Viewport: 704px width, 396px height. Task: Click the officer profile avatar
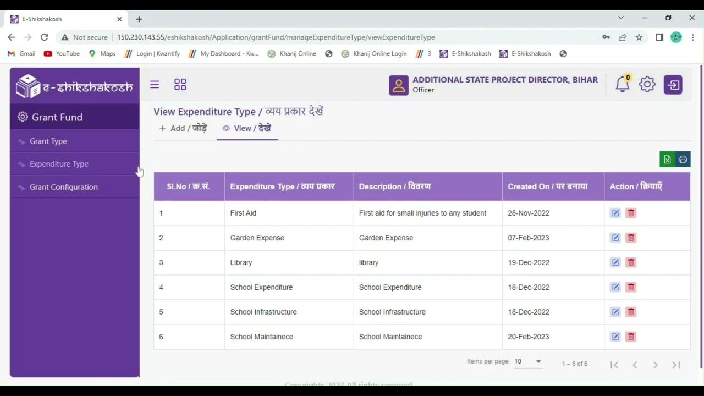coord(399,85)
